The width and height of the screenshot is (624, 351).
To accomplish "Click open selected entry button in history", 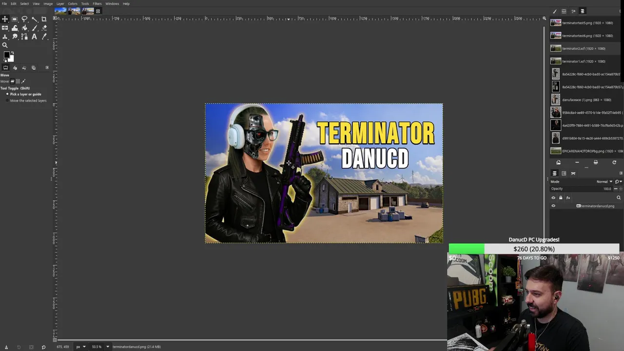I will click(x=558, y=162).
